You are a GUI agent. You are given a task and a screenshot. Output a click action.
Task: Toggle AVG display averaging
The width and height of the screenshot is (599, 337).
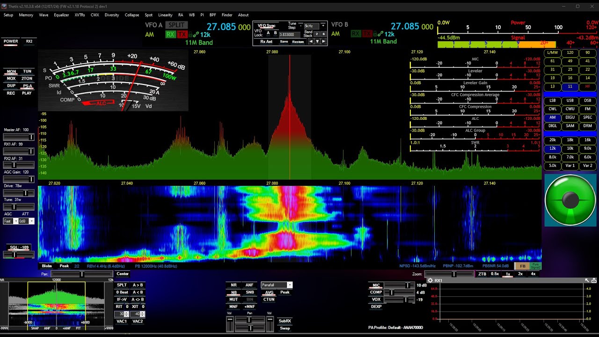click(269, 293)
